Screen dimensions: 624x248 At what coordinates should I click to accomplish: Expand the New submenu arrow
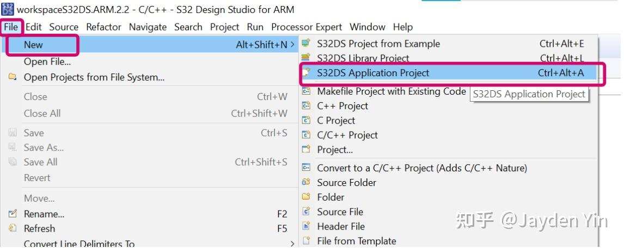(292, 45)
